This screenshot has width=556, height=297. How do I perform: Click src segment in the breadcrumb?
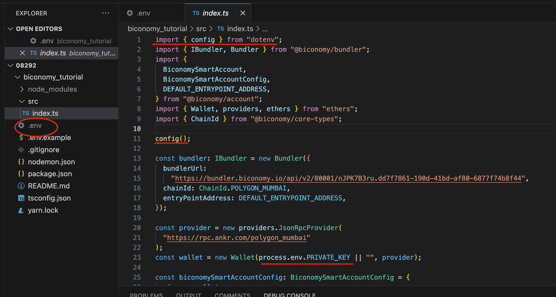[x=201, y=29]
